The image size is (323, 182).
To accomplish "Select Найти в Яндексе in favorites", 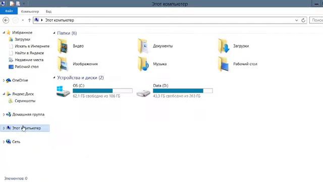I will point(29,53).
